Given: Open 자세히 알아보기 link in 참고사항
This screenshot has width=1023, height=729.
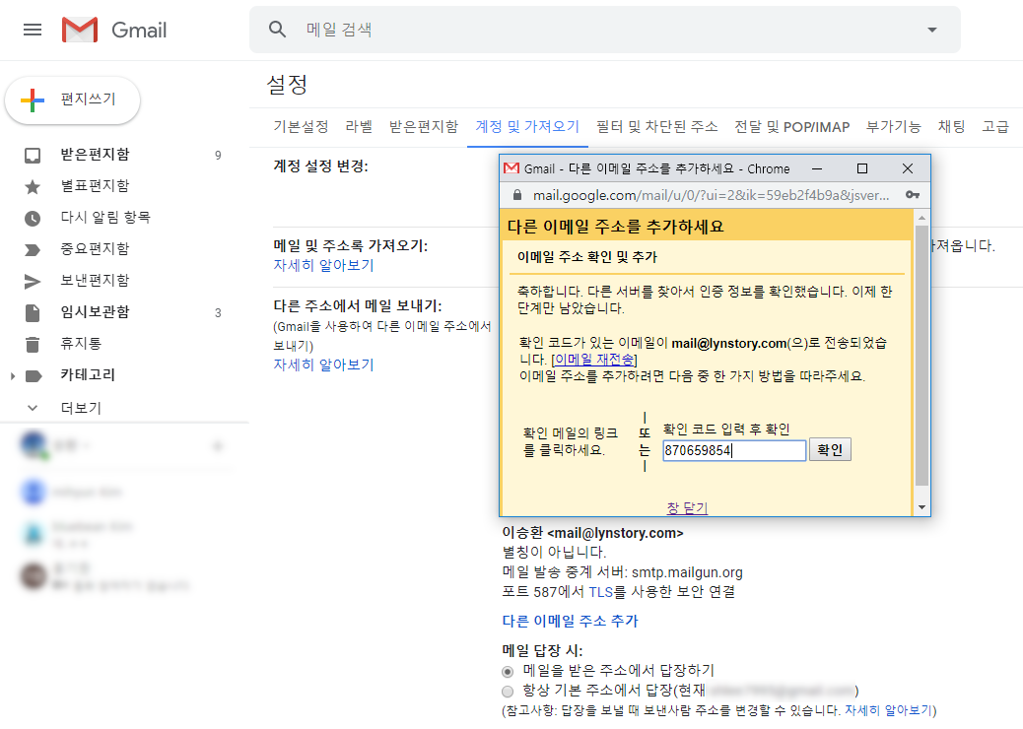Looking at the screenshot, I should point(889,710).
